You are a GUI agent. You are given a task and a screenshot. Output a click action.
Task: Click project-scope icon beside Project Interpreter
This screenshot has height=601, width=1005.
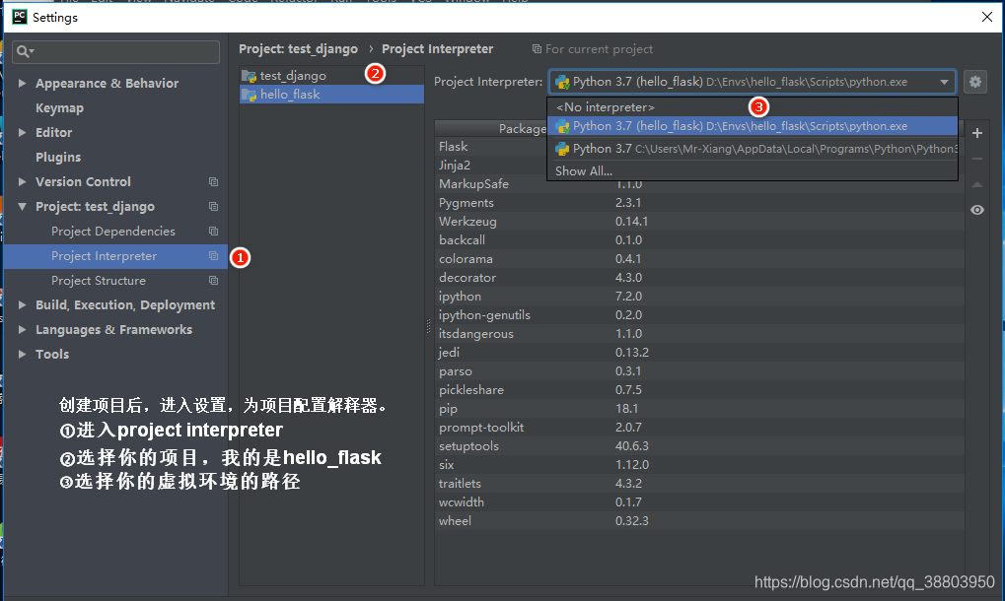(x=213, y=256)
